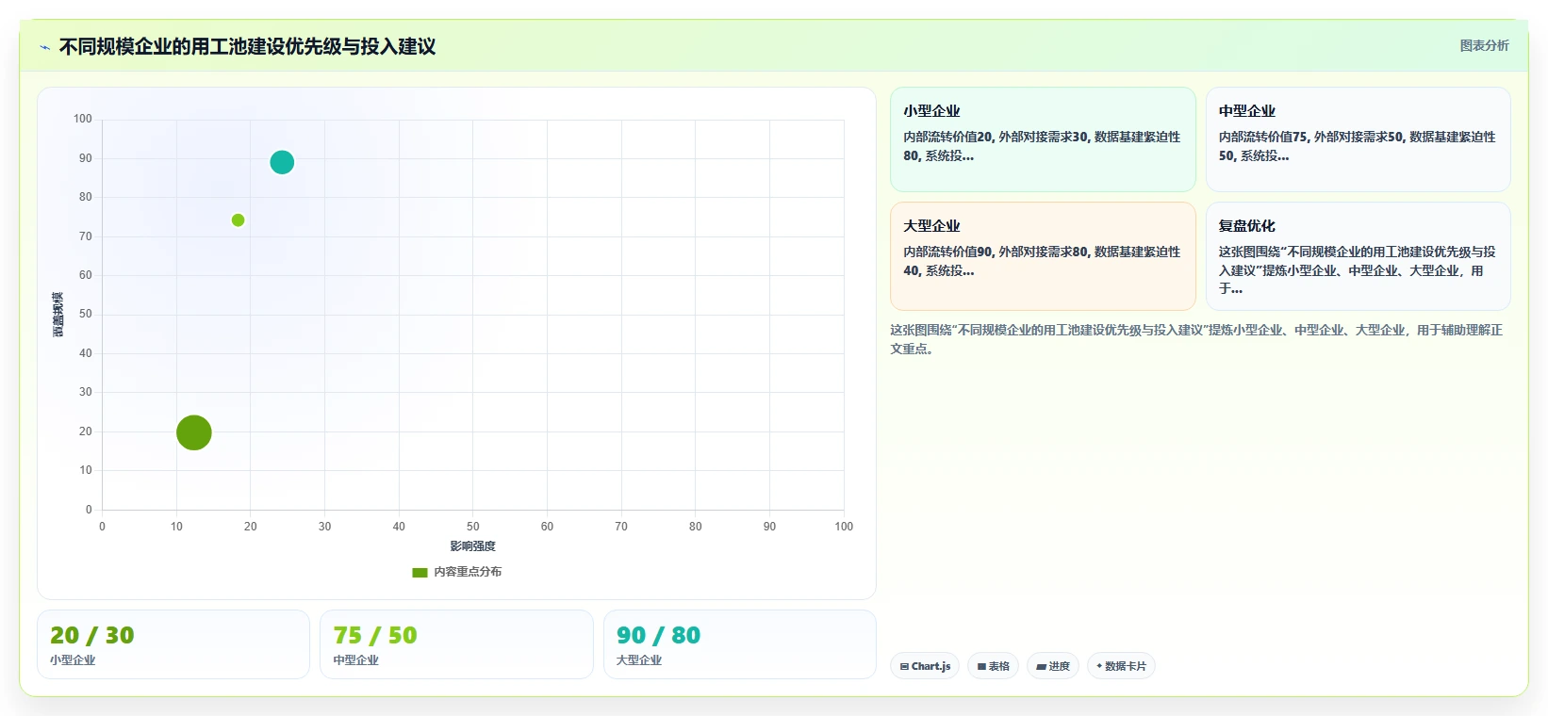Click the vertical y-axis title

58,315
